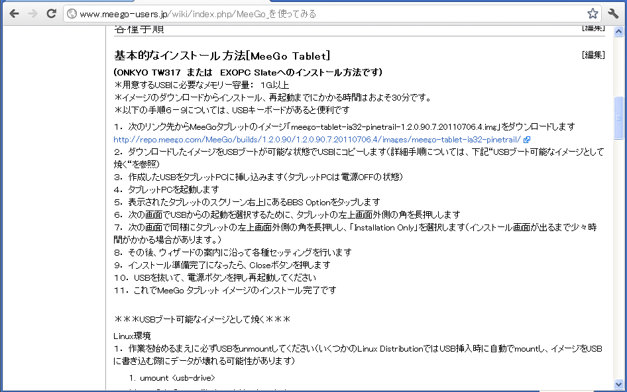This screenshot has width=627, height=392.
Task: Click the vertical scrollbar thumb
Action: click(x=619, y=118)
